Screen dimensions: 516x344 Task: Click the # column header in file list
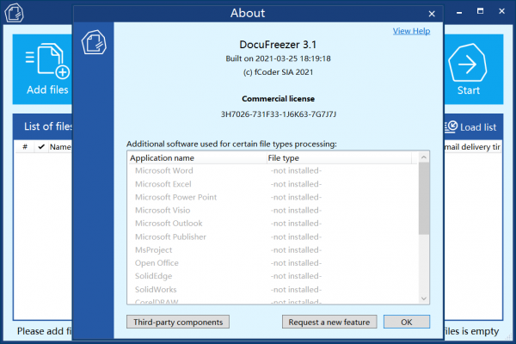(x=25, y=147)
